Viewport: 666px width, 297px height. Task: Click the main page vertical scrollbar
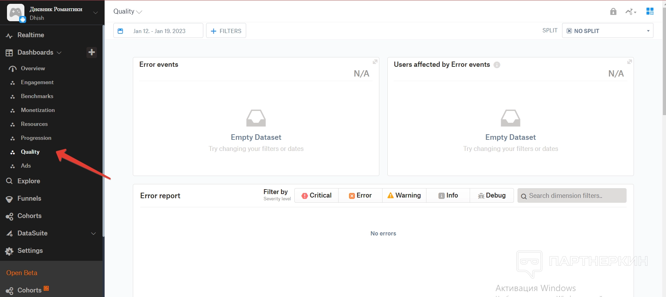[x=664, y=61]
